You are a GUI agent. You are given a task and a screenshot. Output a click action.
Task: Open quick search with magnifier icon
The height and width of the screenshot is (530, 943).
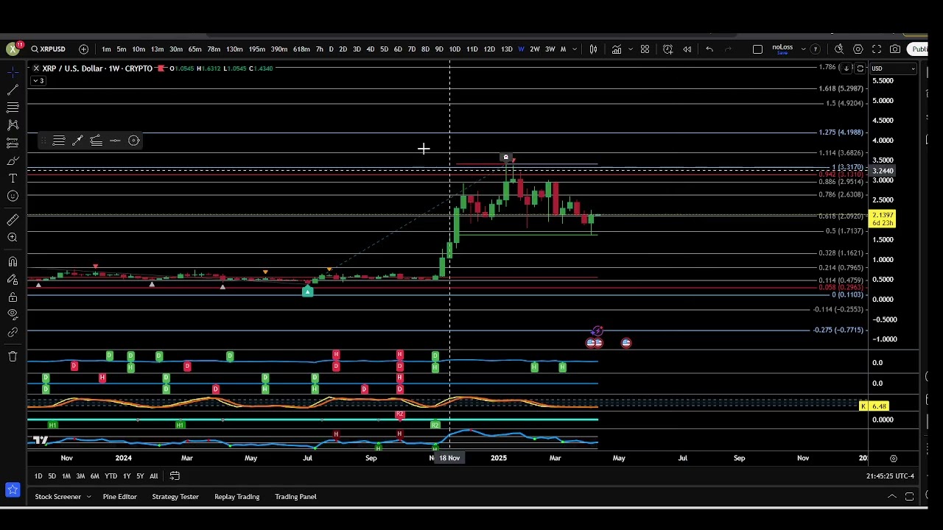click(x=839, y=49)
